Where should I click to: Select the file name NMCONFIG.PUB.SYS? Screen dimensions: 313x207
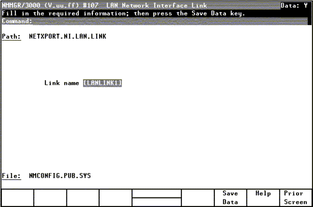60,176
